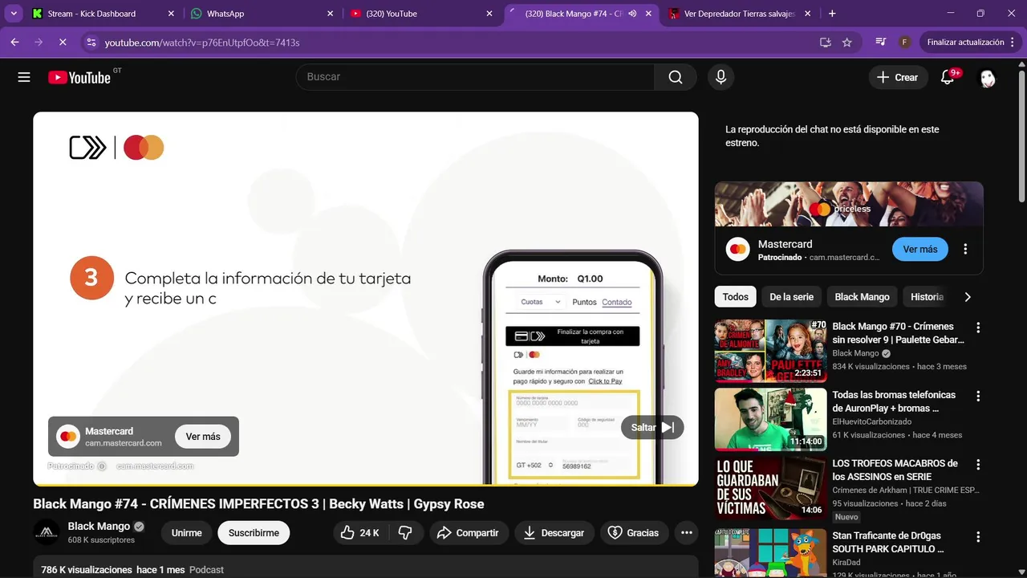Show more filter chips with right arrow

point(968,297)
